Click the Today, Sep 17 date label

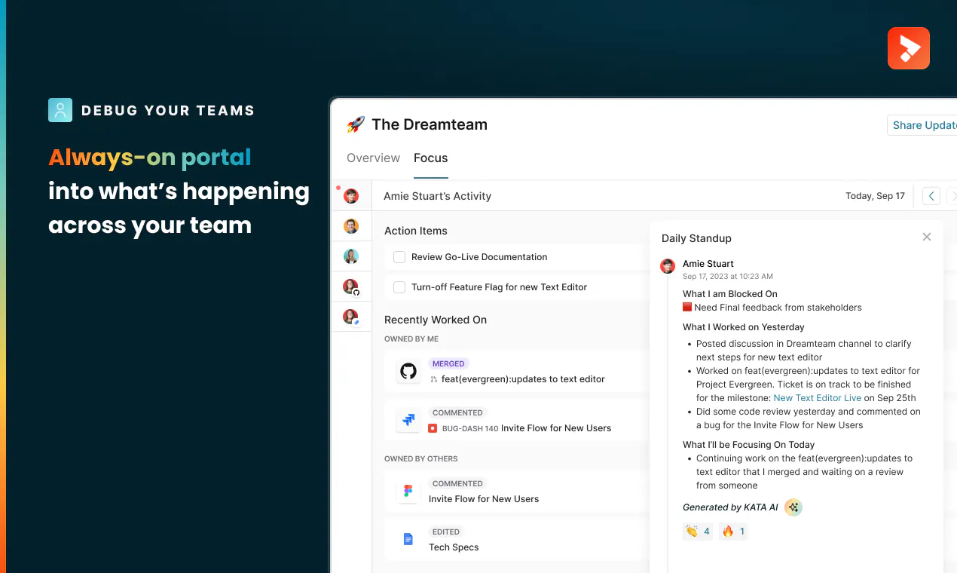coord(875,196)
